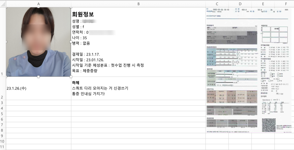Click the photo's bottom-middle resize handle

(x=38, y=76)
